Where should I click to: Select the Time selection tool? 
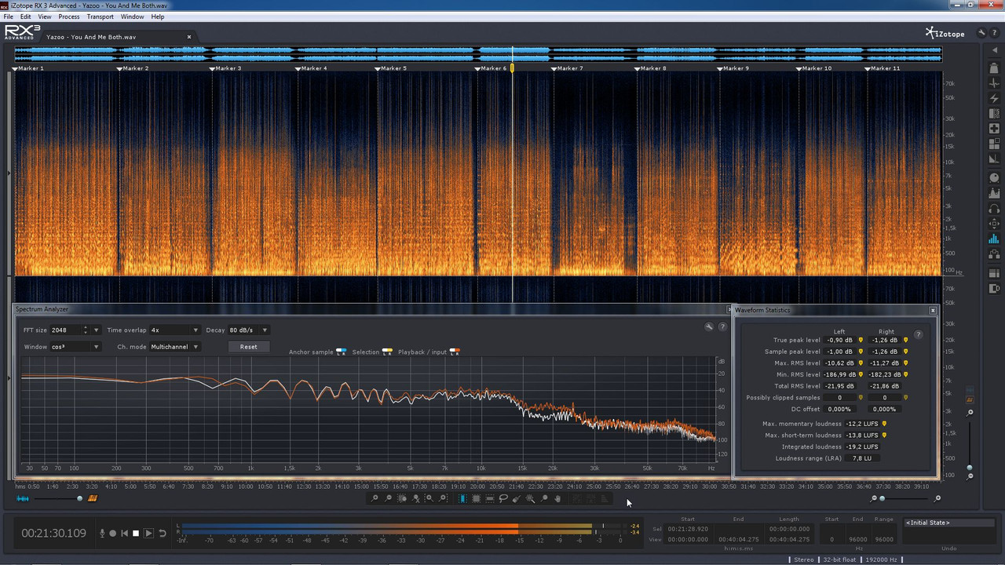pos(462,498)
